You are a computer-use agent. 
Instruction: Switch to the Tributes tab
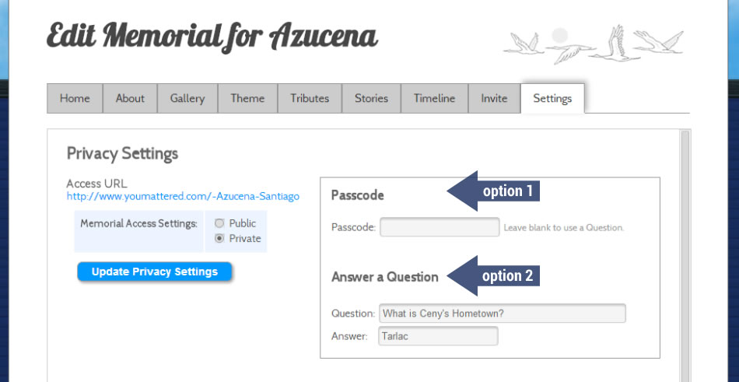[x=310, y=99]
